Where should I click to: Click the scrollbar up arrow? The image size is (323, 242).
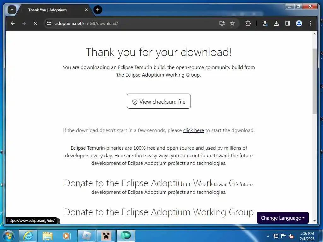pos(314,34)
